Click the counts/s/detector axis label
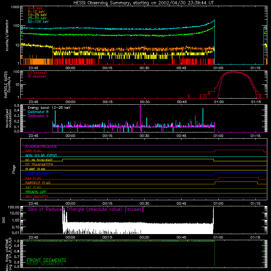Viewport: 271px width, 271px height. (7, 35)
